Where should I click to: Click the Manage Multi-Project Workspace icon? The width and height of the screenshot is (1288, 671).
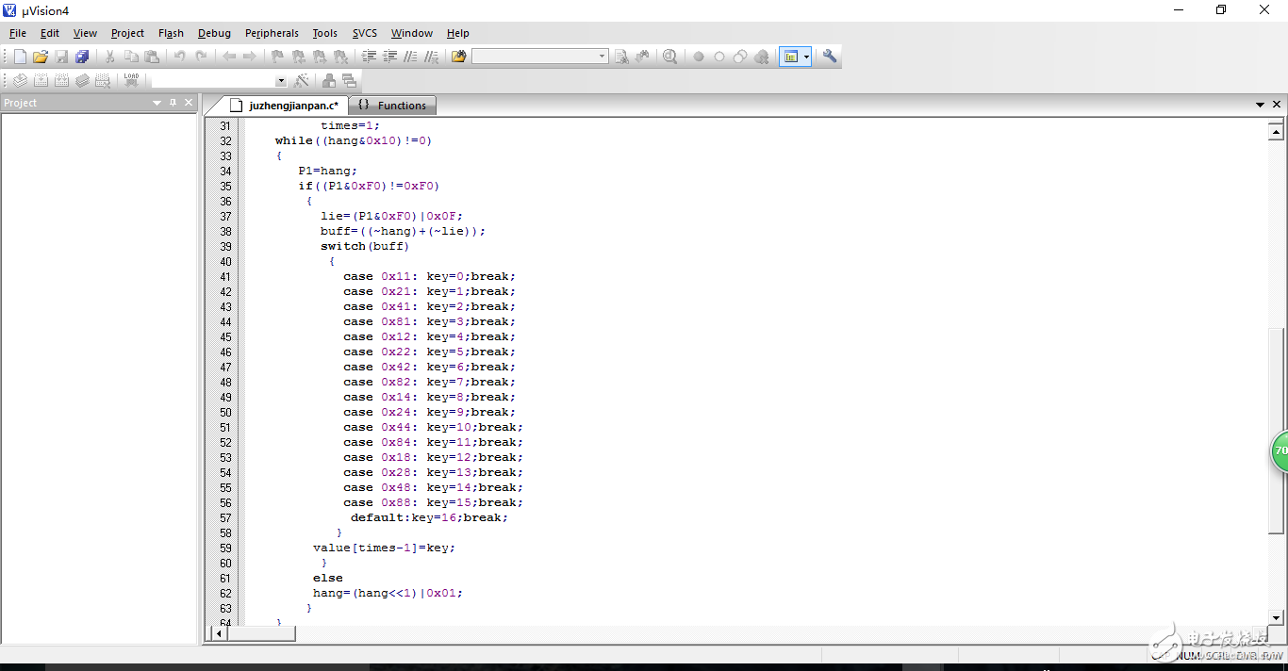tap(350, 81)
